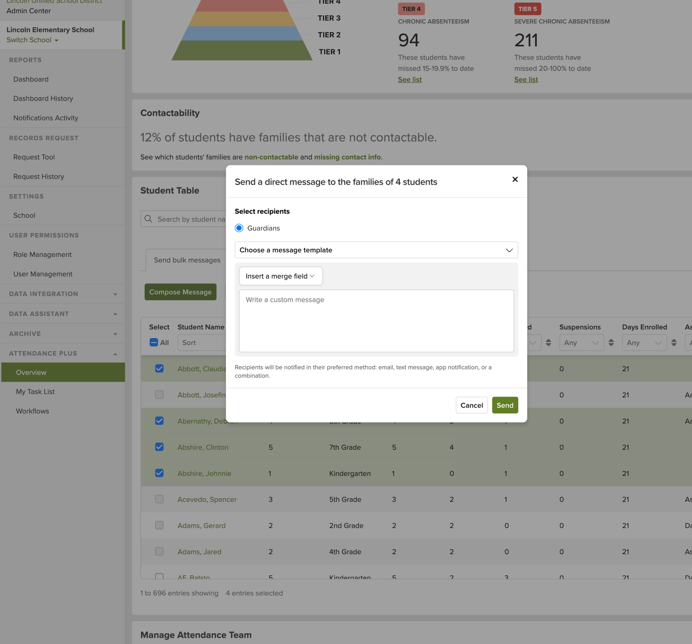Screen dimensions: 692x644
Task: Check the Acevedo, Spencer row checkbox
Action: 159,499
